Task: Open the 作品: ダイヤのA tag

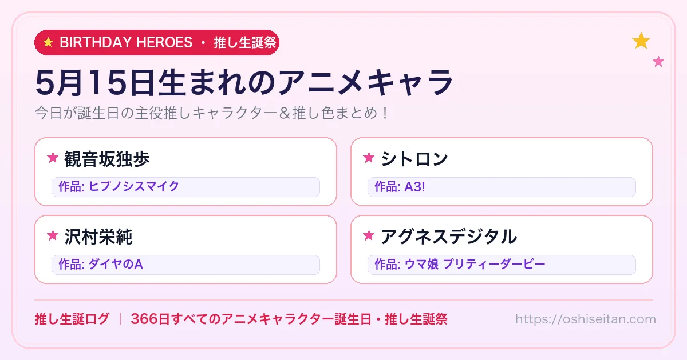Action: point(185,265)
